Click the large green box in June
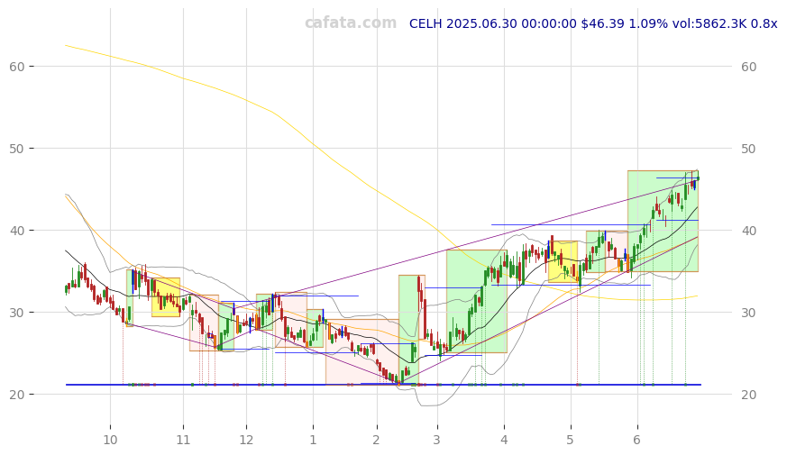Image resolution: width=787 pixels, height=455 pixels. tap(663, 222)
